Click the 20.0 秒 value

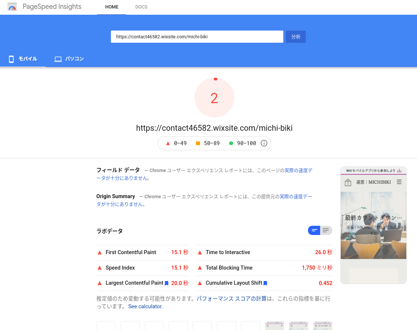click(x=180, y=283)
